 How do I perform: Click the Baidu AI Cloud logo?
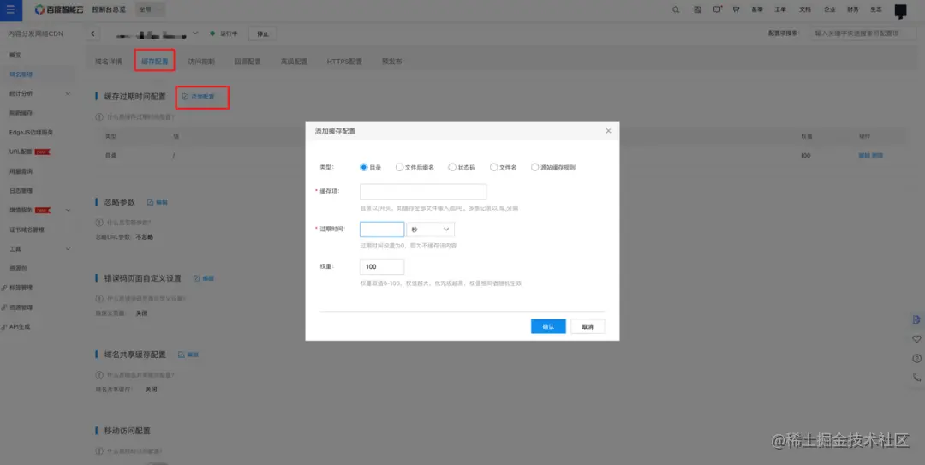59,9
